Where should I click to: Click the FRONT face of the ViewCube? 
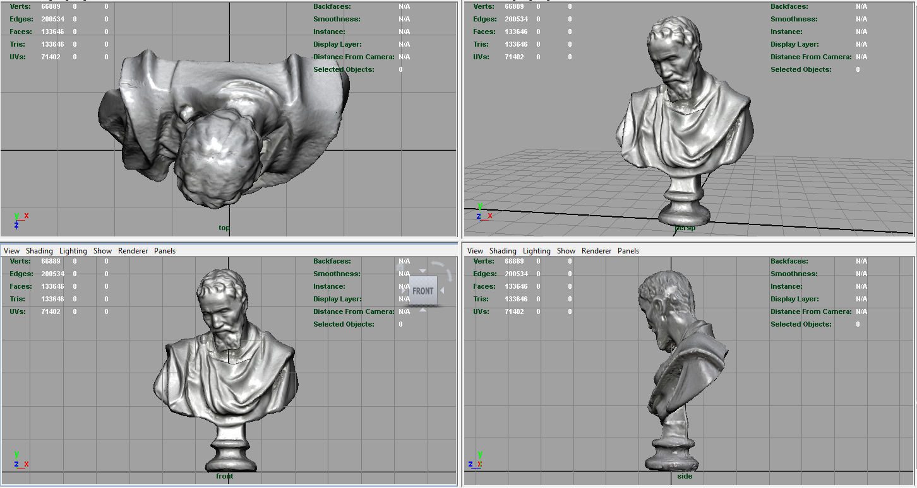tap(423, 291)
